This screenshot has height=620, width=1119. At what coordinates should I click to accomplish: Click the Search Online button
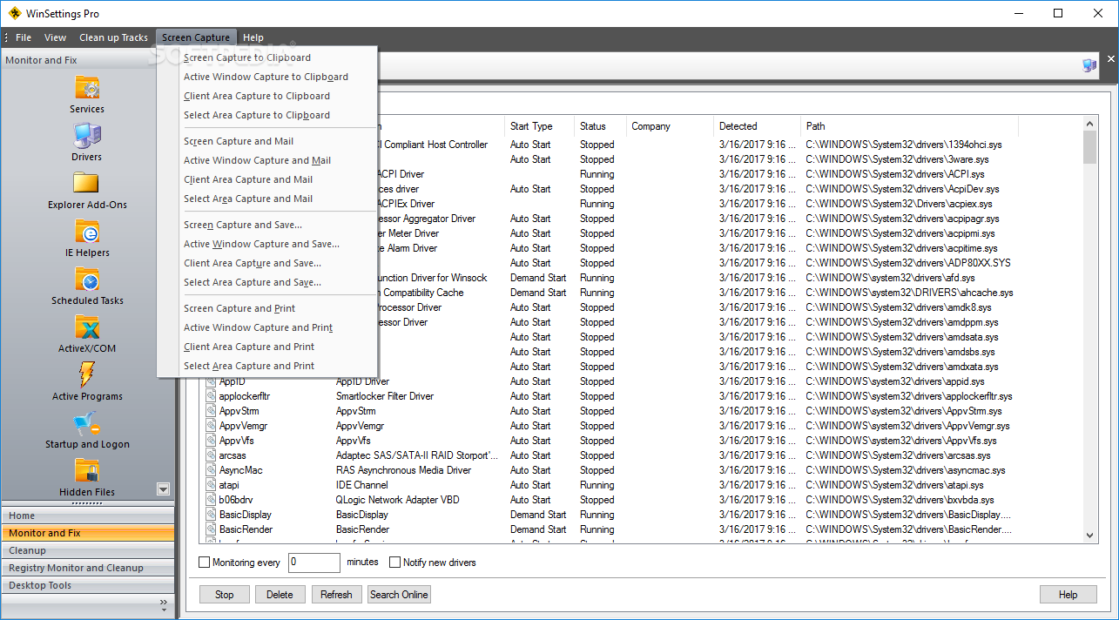[399, 595]
